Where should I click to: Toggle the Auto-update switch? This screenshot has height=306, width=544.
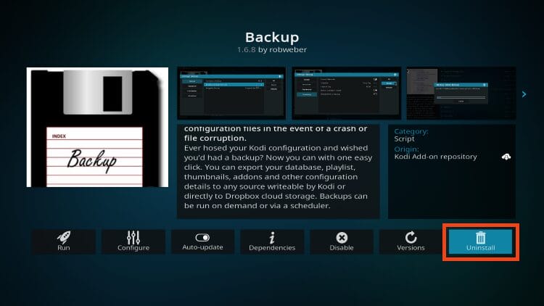click(x=202, y=237)
